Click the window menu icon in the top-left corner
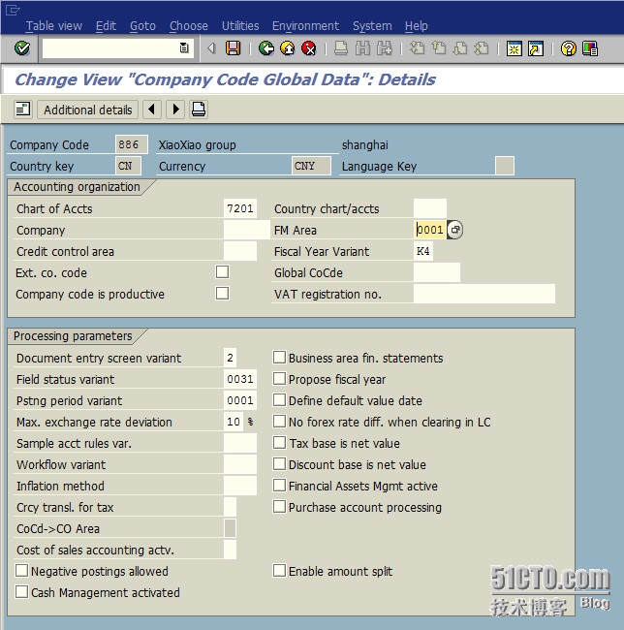 pyautogui.click(x=12, y=10)
